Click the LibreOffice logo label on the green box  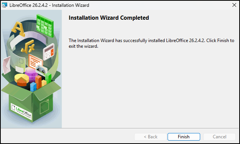point(21,111)
